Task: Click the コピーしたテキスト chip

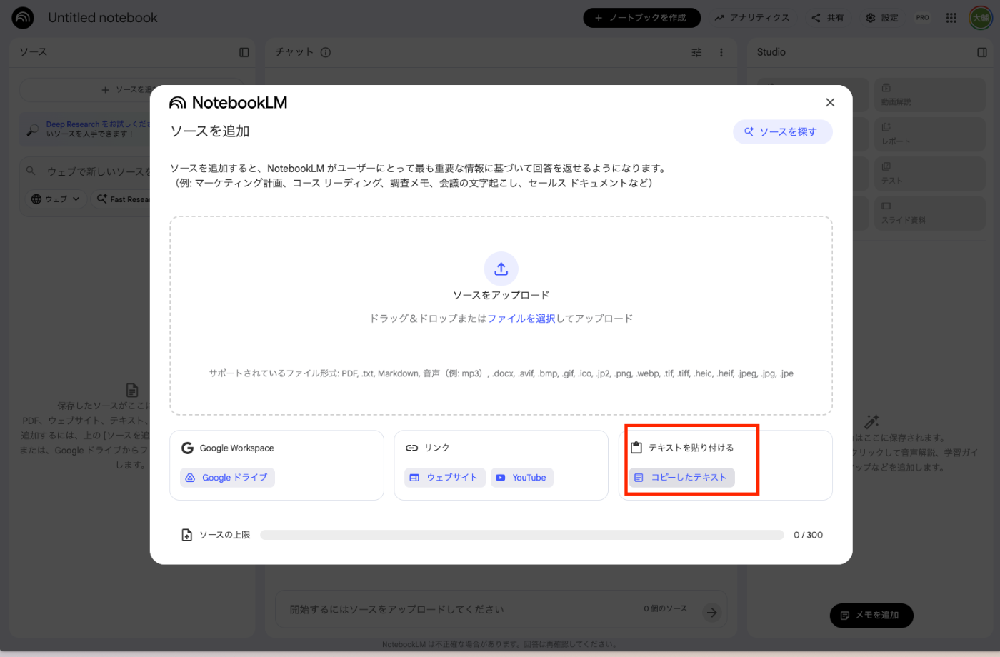Action: [x=681, y=478]
